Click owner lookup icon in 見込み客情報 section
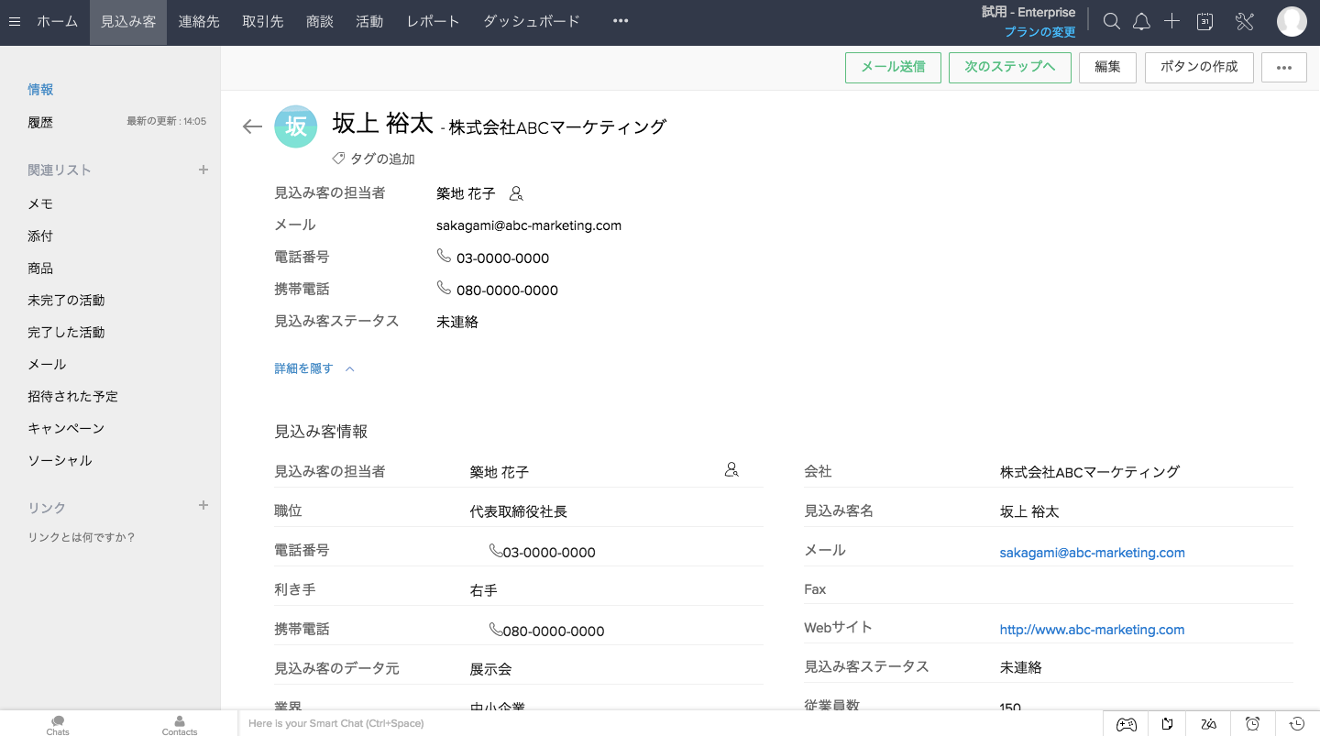This screenshot has width=1320, height=736. point(731,470)
